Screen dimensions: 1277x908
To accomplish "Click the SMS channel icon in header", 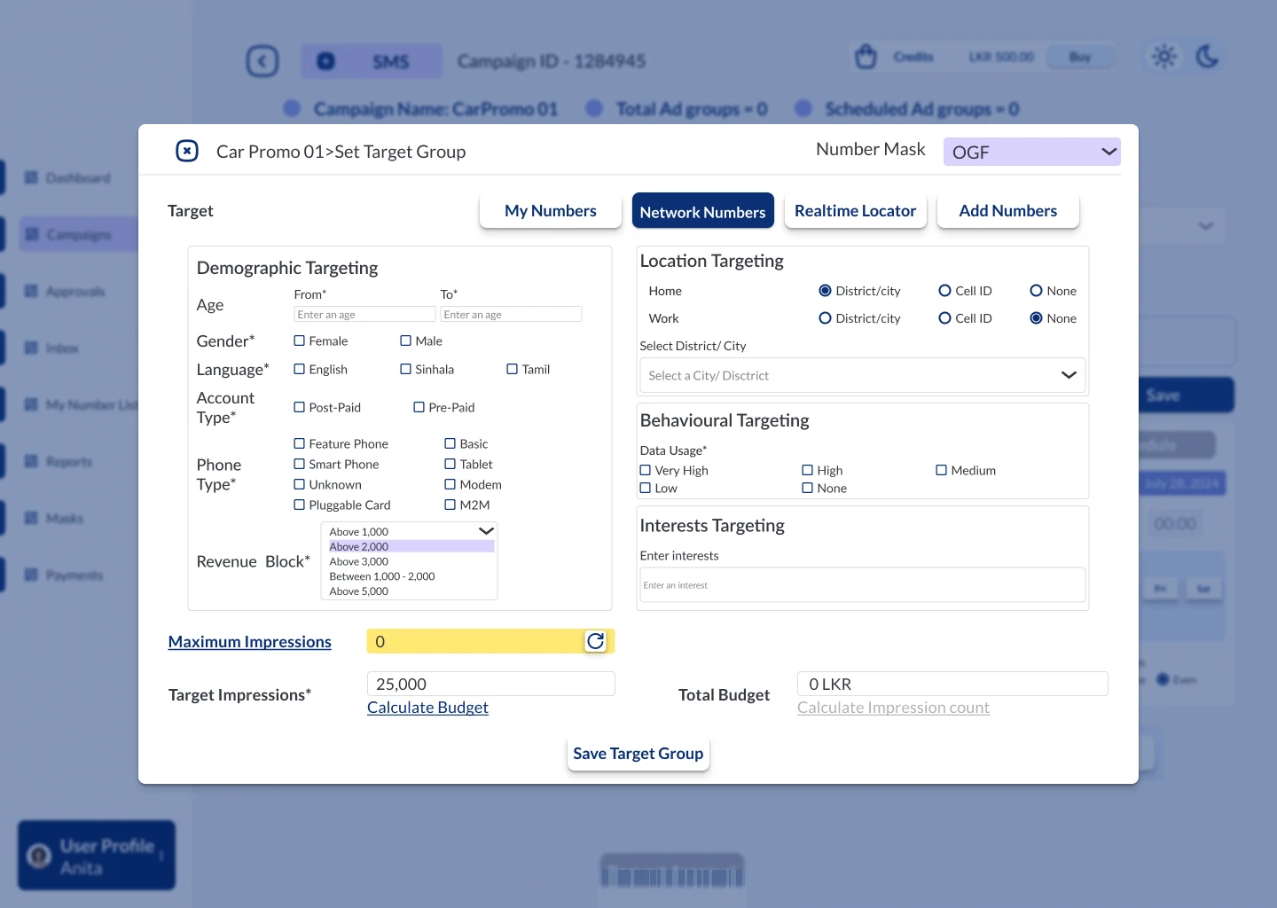I will click(326, 61).
